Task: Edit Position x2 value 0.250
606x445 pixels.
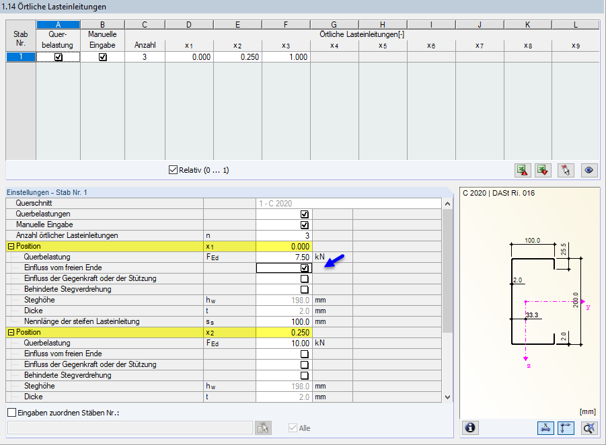Action: pyautogui.click(x=284, y=333)
